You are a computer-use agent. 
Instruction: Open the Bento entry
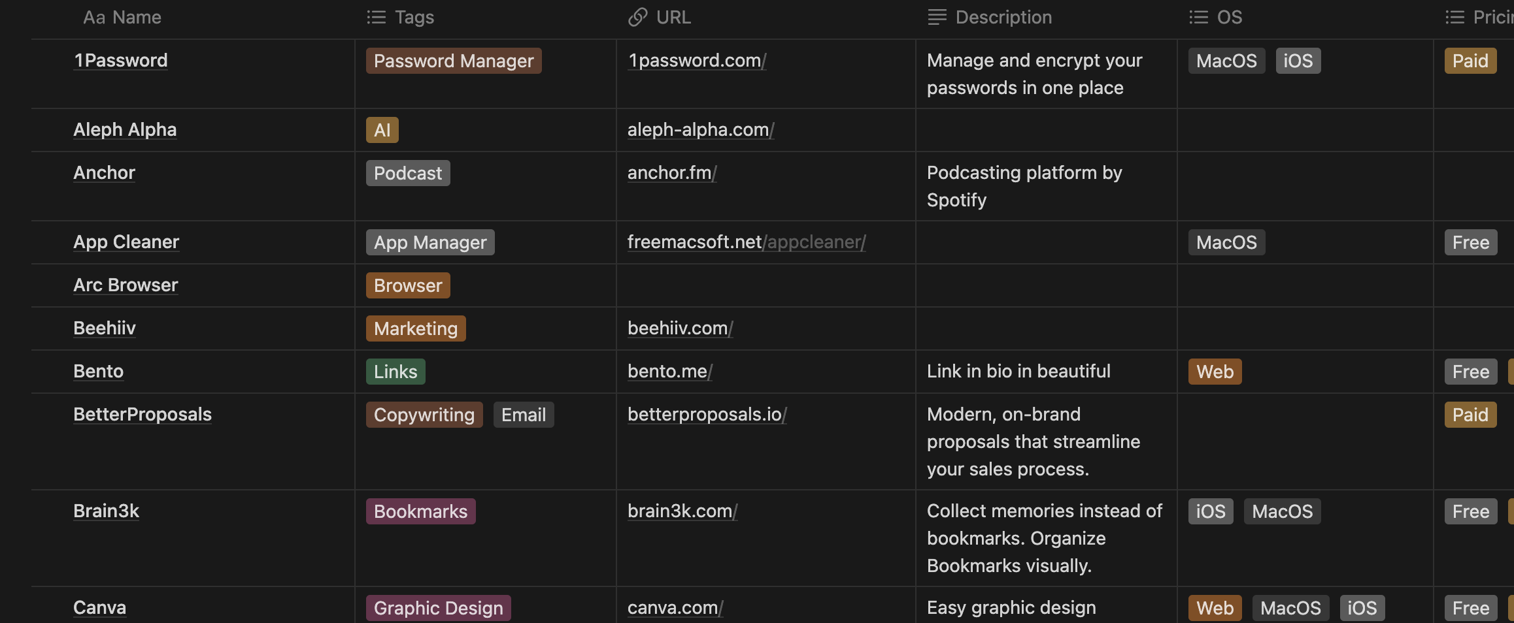pos(99,371)
